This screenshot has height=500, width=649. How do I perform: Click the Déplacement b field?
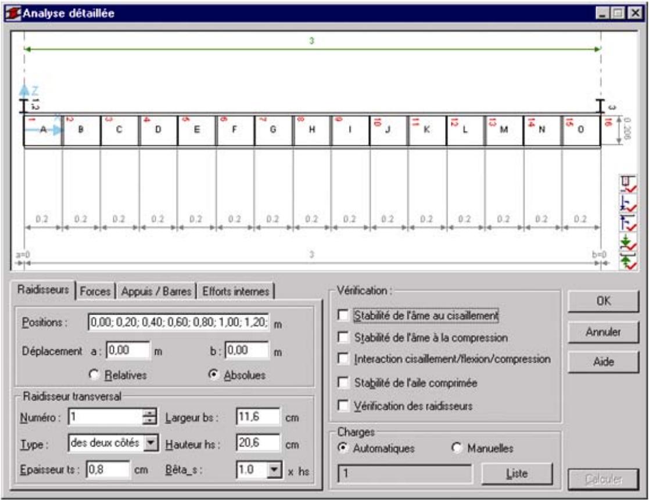point(247,351)
